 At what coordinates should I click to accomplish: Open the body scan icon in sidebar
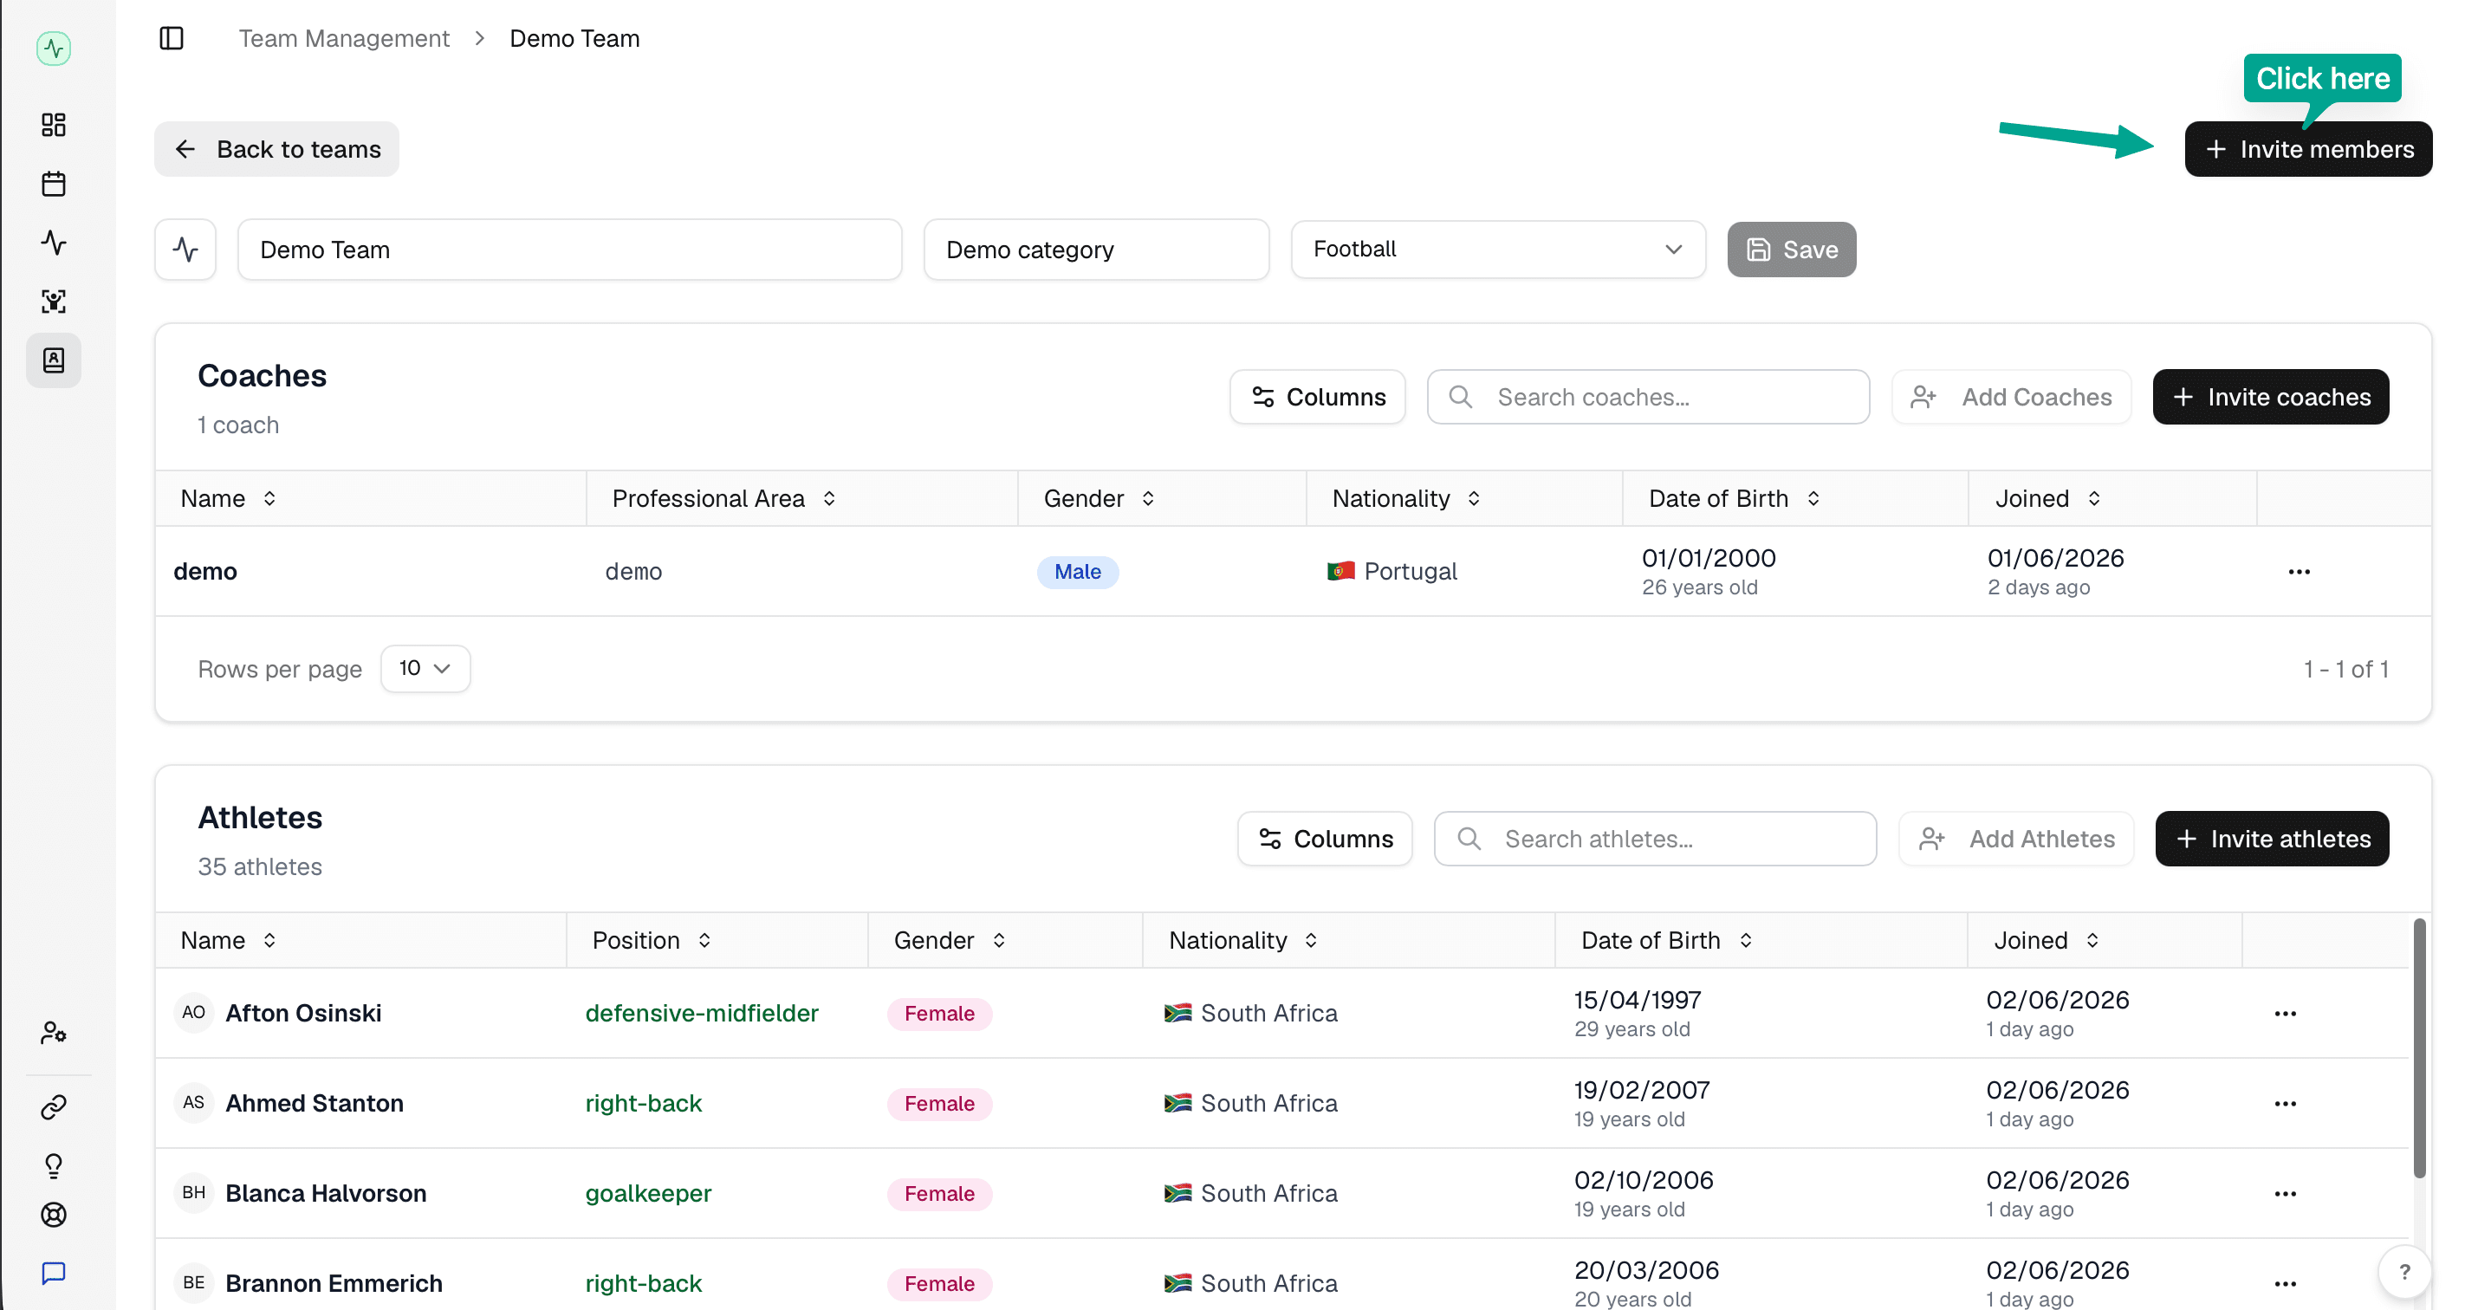point(54,301)
